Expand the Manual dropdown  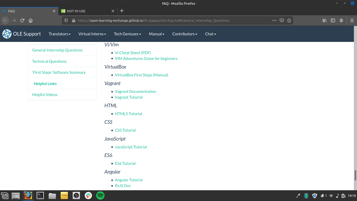pos(157,34)
